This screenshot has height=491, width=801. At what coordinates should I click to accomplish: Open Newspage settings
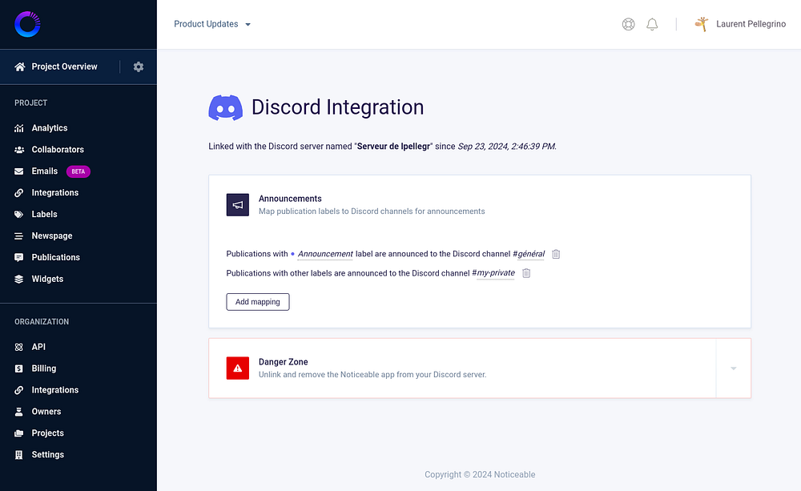pos(52,235)
